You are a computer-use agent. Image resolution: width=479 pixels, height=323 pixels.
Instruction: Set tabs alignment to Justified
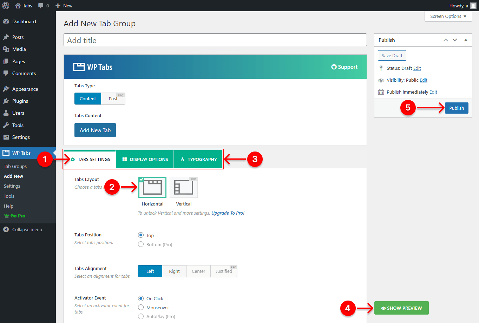[x=224, y=271]
